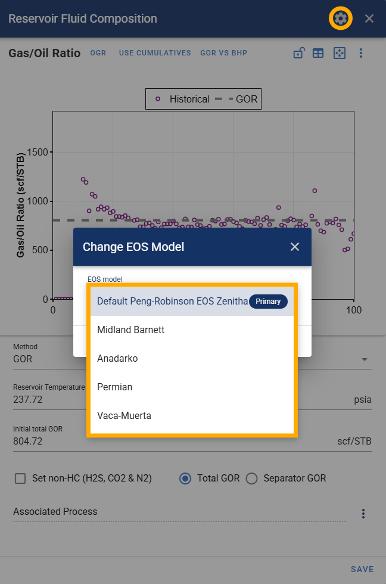Click the USE CUMULATIVES link
The image size is (386, 584).
[155, 53]
